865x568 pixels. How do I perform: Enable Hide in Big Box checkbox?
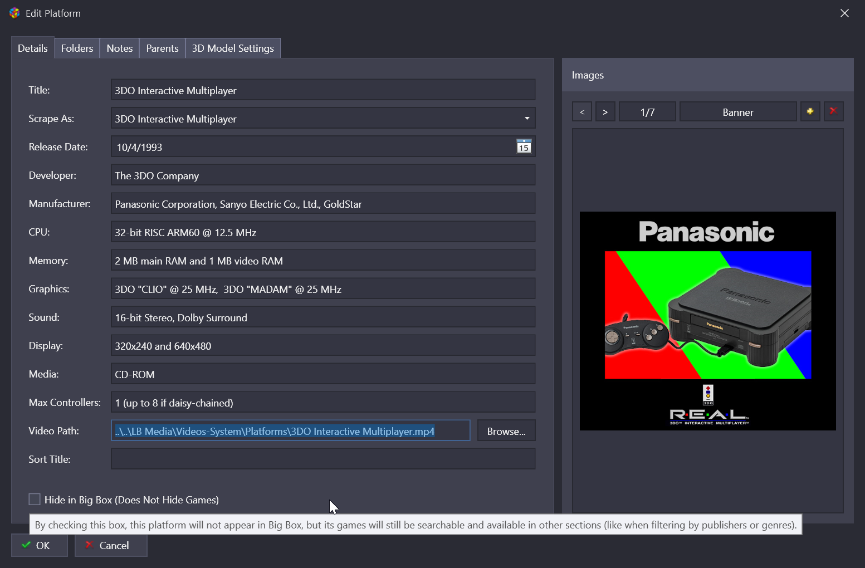click(x=35, y=500)
